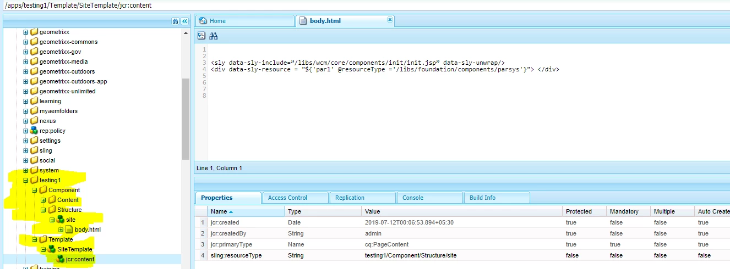730x269 pixels.
Task: Open the Console tab
Action: (x=429, y=198)
